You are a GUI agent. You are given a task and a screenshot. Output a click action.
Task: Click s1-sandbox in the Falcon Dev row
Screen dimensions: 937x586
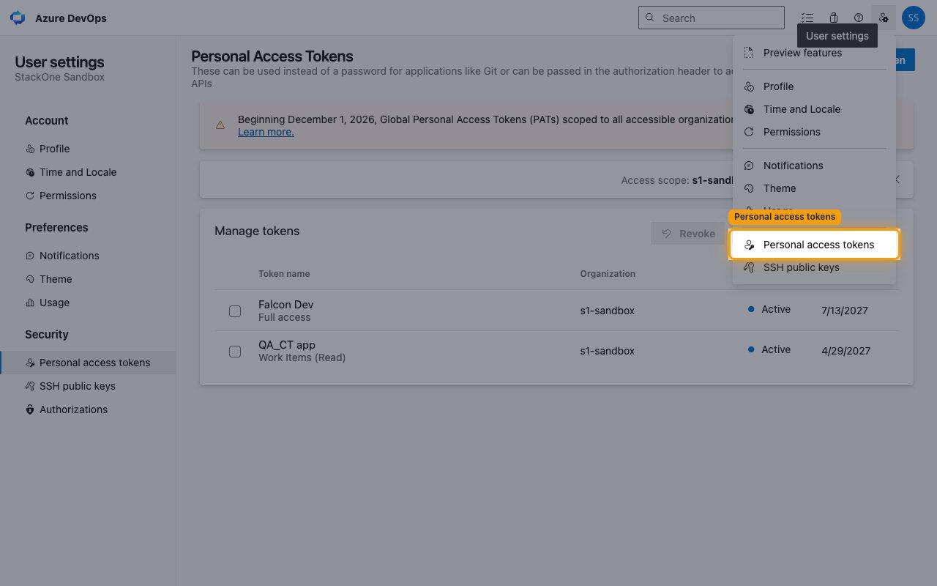(608, 311)
